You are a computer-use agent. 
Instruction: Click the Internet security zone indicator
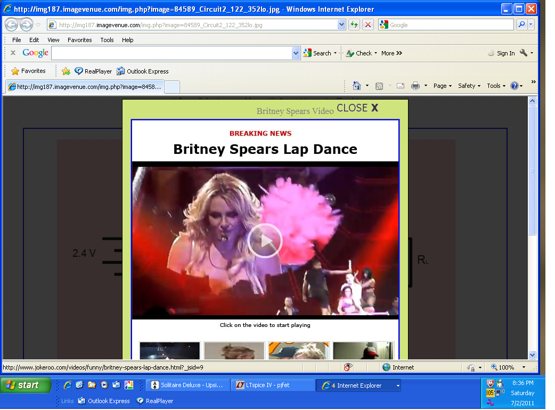(398, 367)
